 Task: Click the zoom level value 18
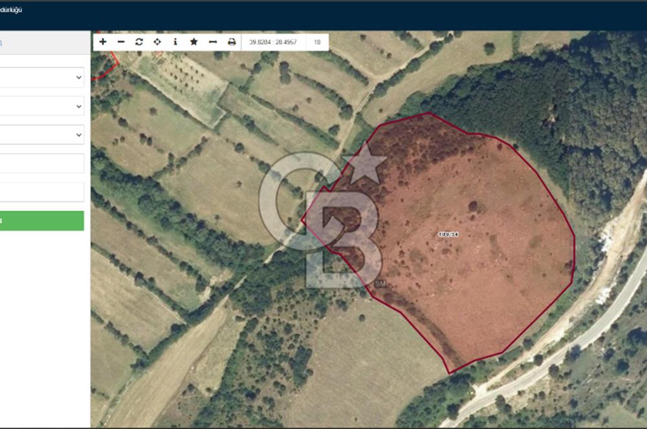tap(317, 42)
